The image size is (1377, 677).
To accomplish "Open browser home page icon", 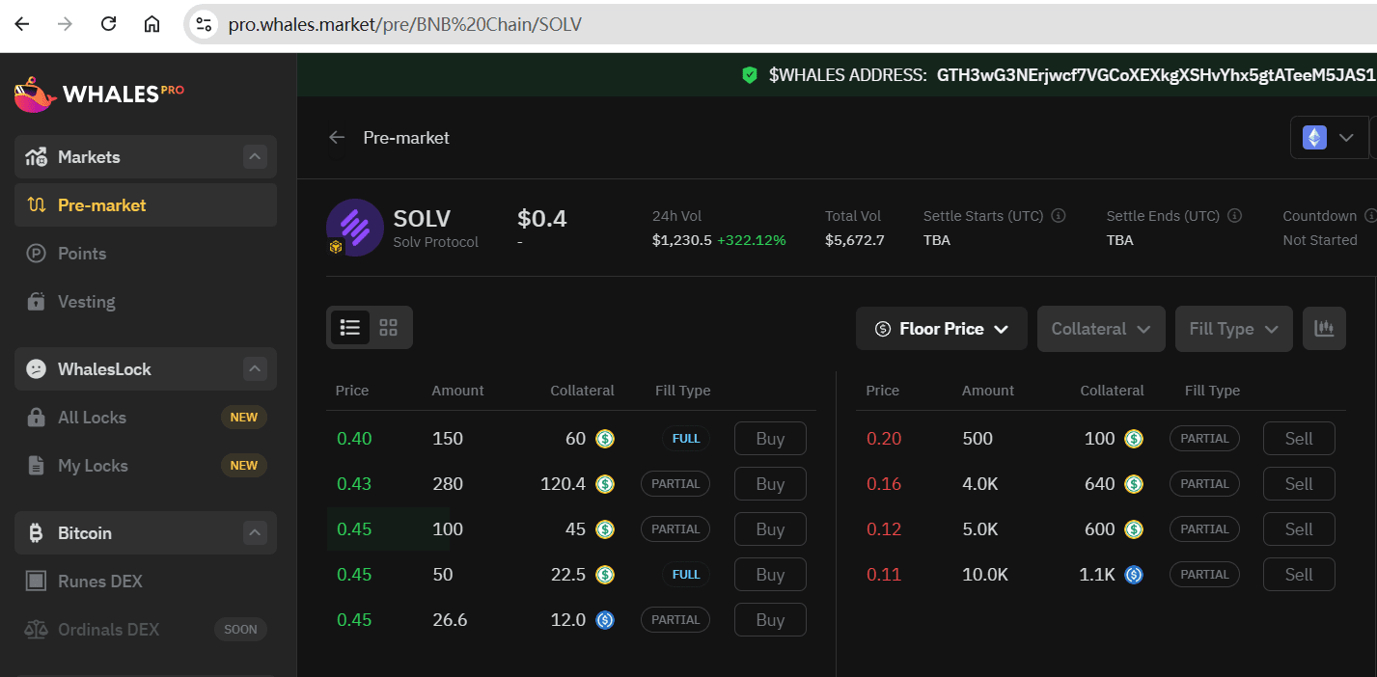I will point(152,24).
